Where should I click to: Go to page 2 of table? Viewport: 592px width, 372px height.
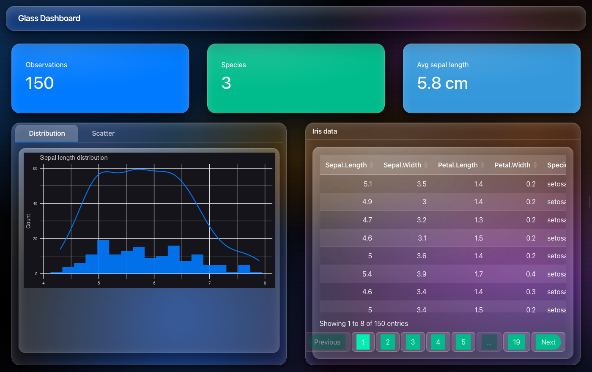pos(388,342)
